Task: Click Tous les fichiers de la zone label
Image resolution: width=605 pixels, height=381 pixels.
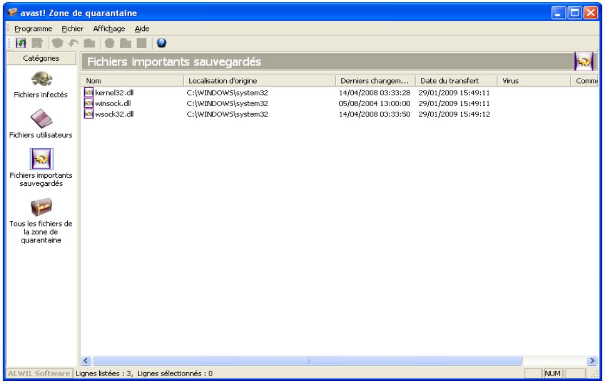Action: click(41, 231)
